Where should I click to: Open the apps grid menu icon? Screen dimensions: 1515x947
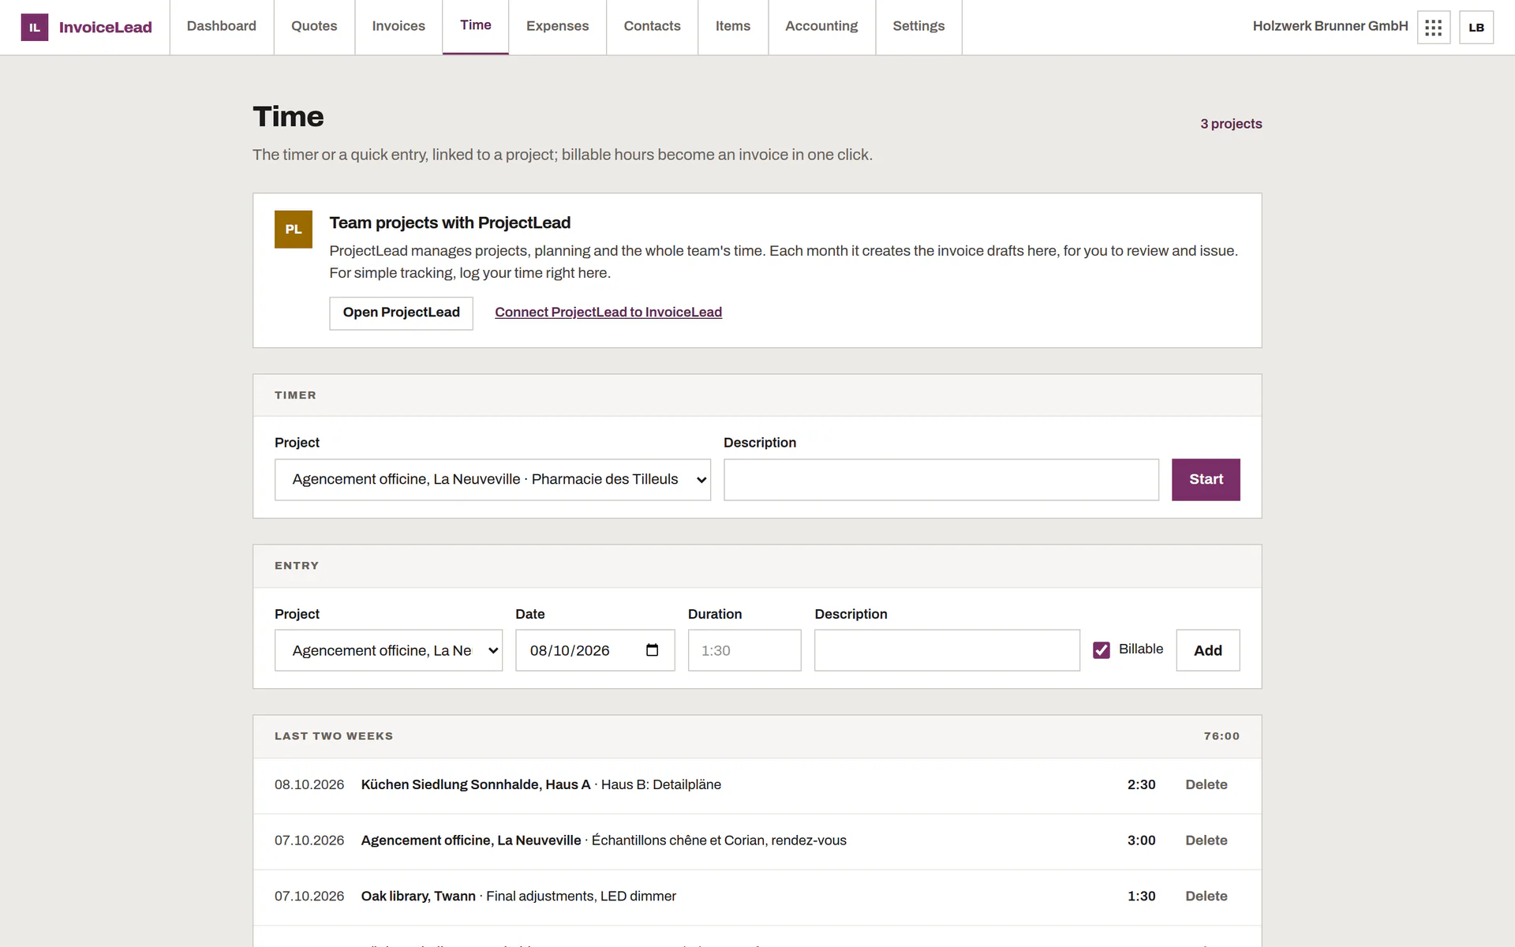pyautogui.click(x=1434, y=27)
